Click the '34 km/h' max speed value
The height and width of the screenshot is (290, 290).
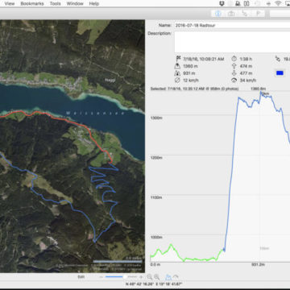click(x=247, y=81)
